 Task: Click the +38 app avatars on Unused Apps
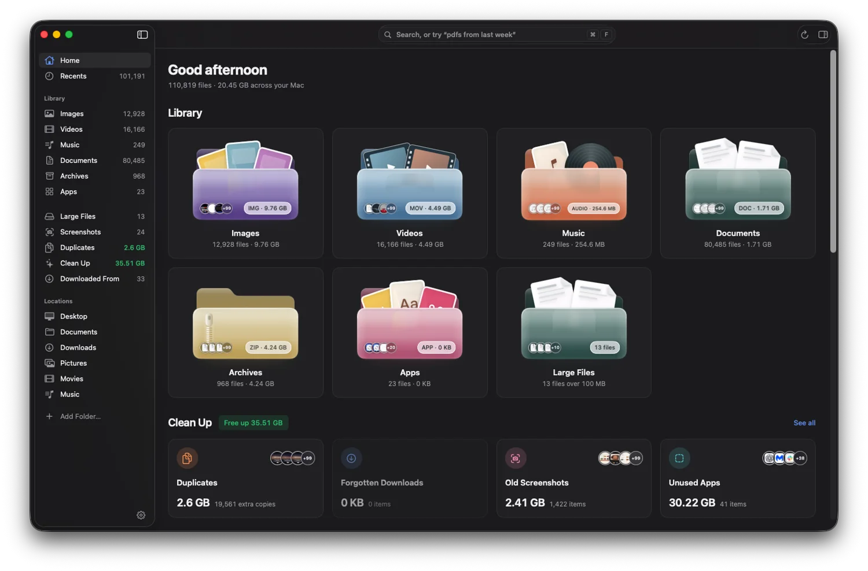(x=785, y=458)
